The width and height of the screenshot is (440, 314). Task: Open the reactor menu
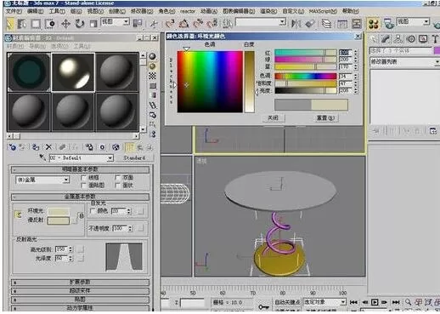pyautogui.click(x=188, y=11)
